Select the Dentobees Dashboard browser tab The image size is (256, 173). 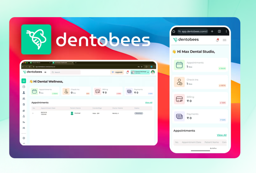(x=63, y=63)
